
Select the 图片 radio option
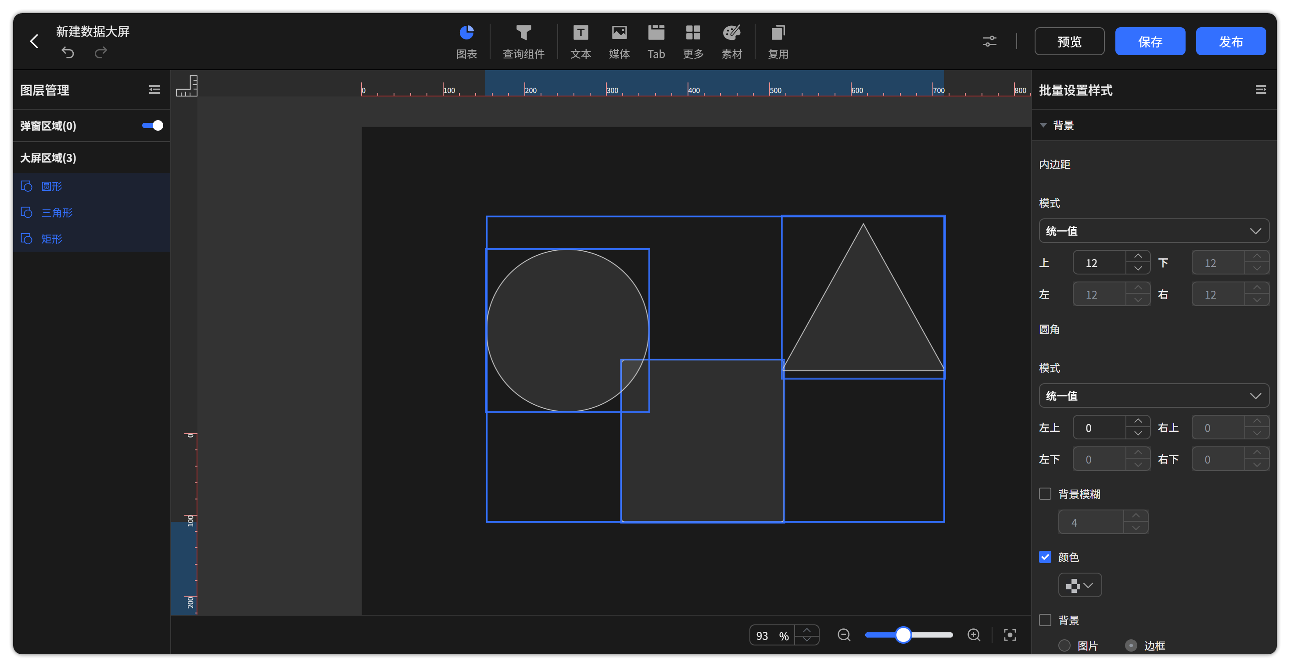coord(1064,645)
